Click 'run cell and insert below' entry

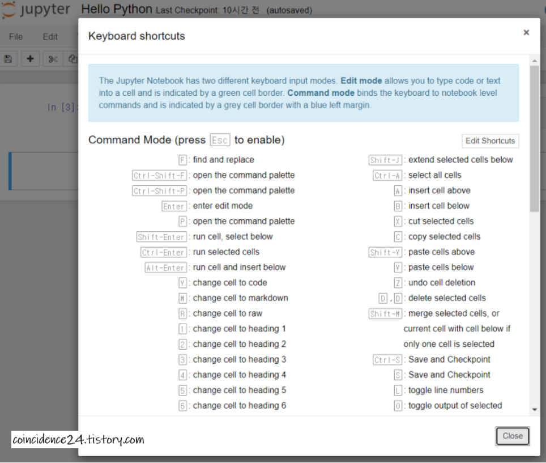239,267
